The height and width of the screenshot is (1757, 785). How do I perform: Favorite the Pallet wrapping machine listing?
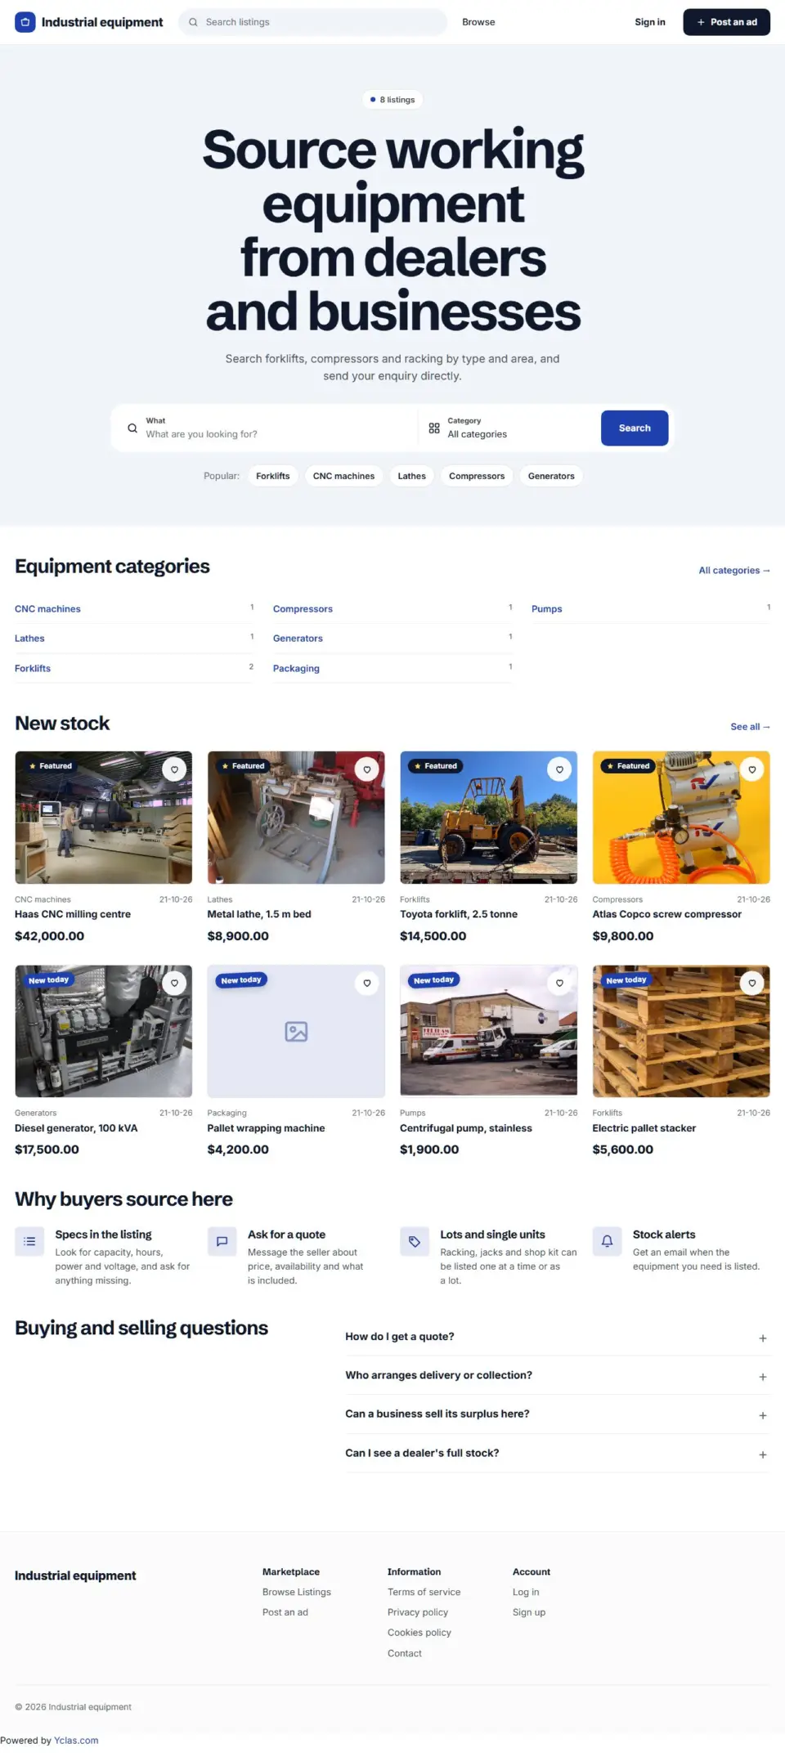click(367, 983)
